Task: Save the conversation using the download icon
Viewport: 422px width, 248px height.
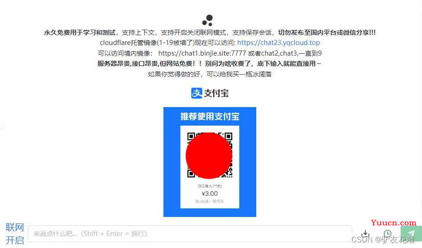Action: (365, 233)
